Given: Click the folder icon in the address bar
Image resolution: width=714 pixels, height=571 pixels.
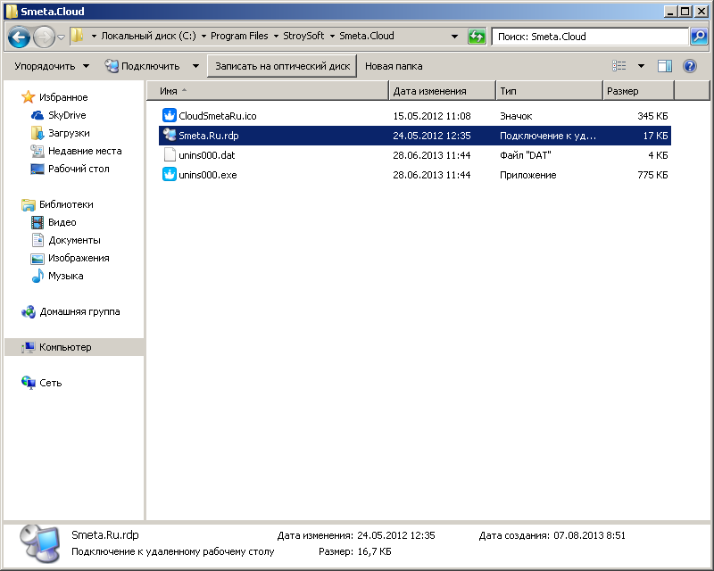Looking at the screenshot, I should tap(78, 36).
